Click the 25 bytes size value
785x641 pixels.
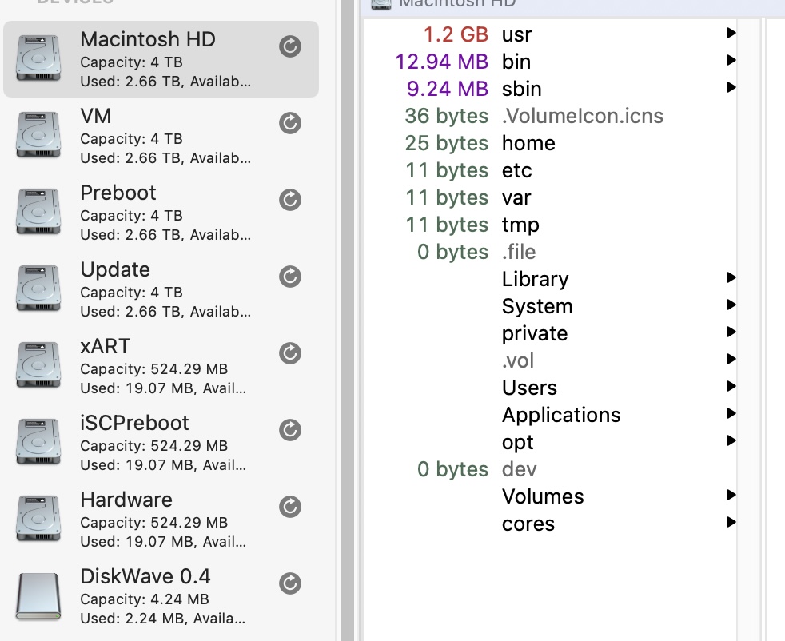[447, 143]
